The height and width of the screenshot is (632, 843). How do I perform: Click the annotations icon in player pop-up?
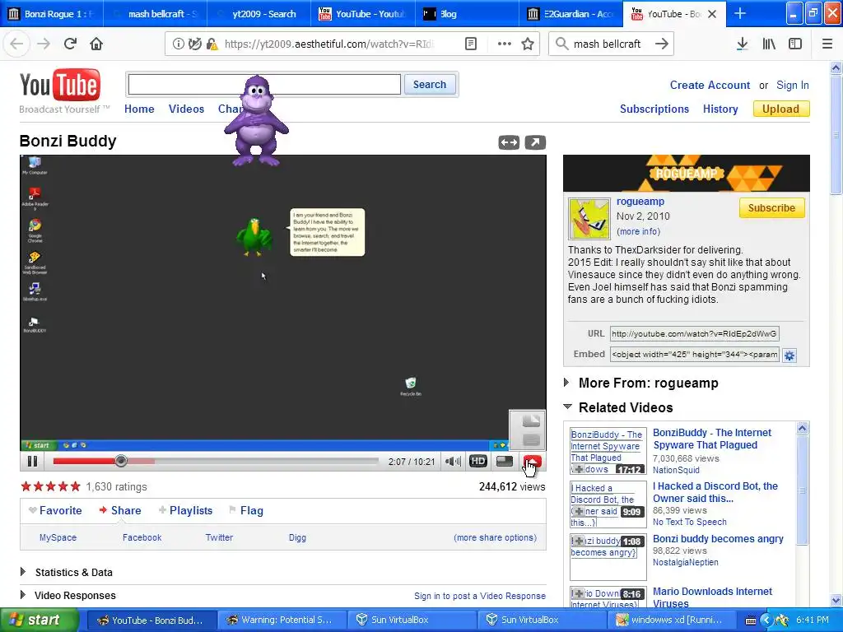(531, 421)
